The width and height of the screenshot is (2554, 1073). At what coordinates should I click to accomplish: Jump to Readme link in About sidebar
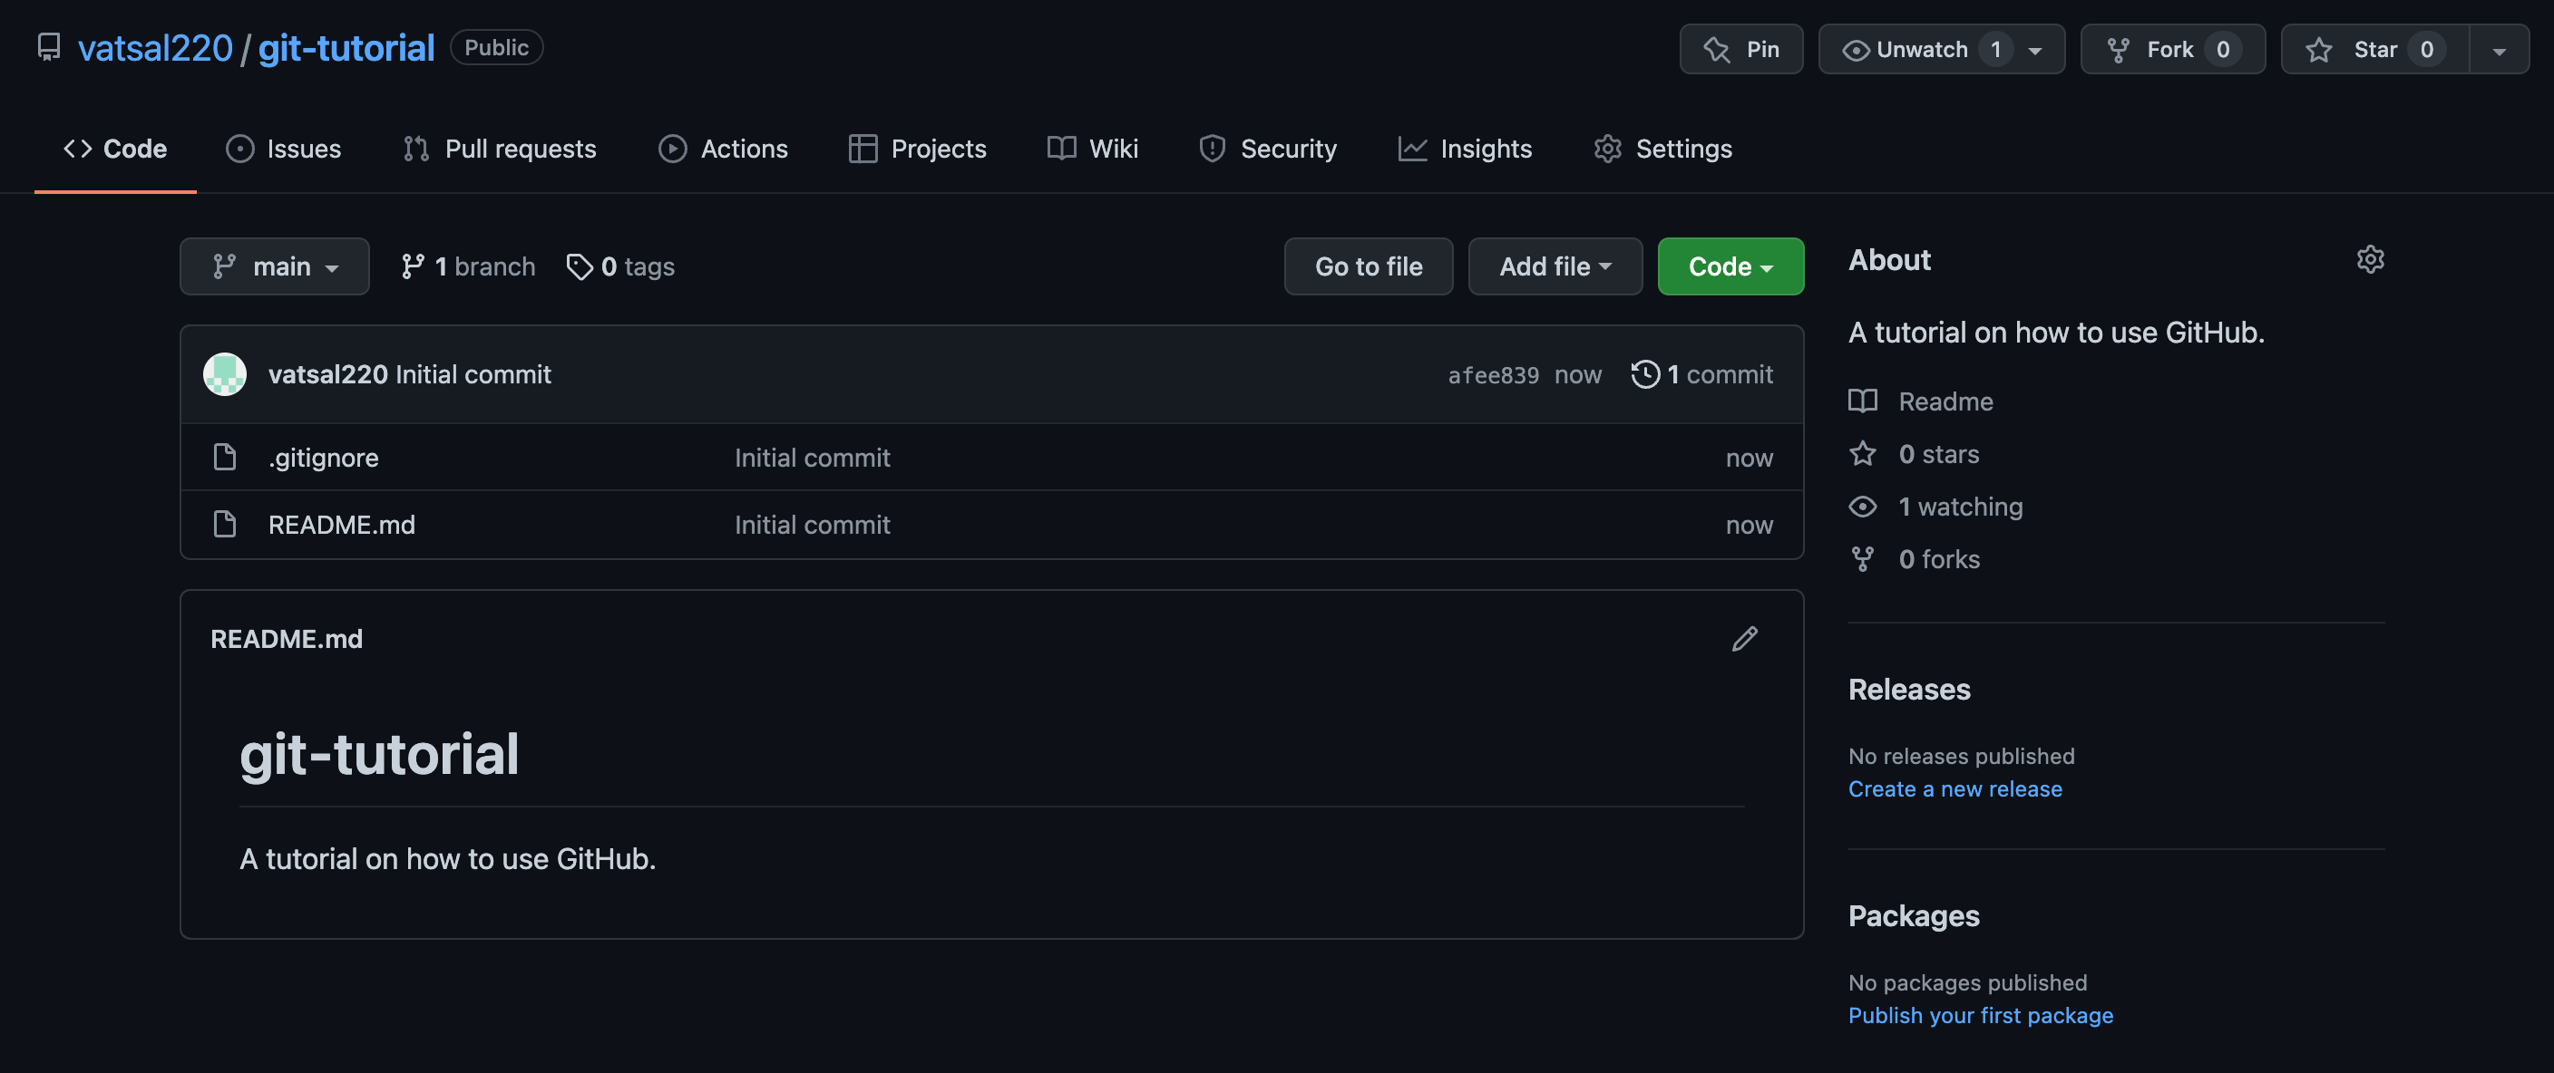coord(1945,401)
